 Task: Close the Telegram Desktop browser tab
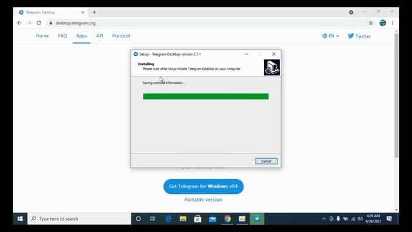point(83,12)
